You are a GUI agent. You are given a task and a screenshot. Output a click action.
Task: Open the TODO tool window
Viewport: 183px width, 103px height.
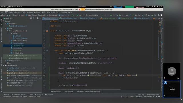pyautogui.click(x=7, y=94)
